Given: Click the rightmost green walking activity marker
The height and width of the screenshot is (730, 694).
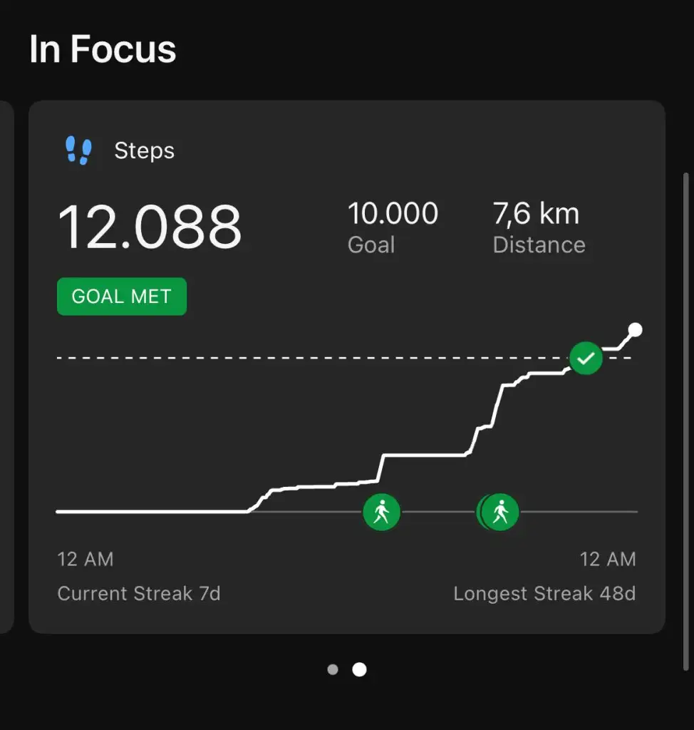Looking at the screenshot, I should pyautogui.click(x=501, y=512).
